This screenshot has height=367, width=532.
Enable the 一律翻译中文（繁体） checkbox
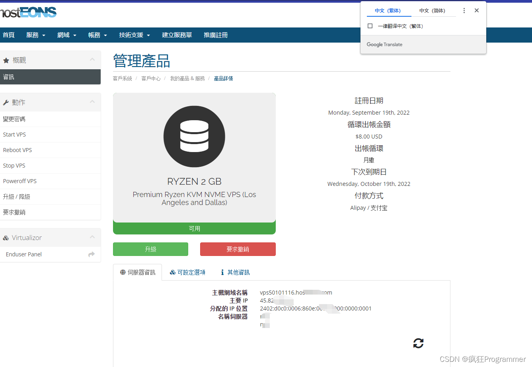tap(370, 25)
